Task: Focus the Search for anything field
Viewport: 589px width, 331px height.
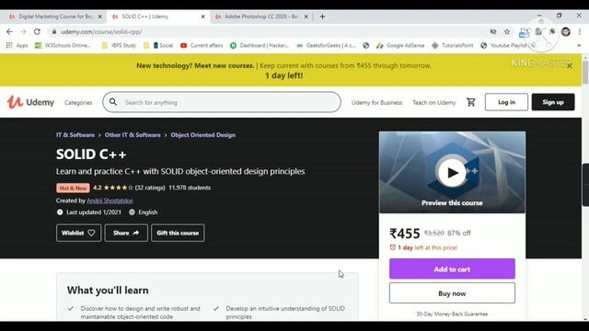Action: click(x=222, y=102)
